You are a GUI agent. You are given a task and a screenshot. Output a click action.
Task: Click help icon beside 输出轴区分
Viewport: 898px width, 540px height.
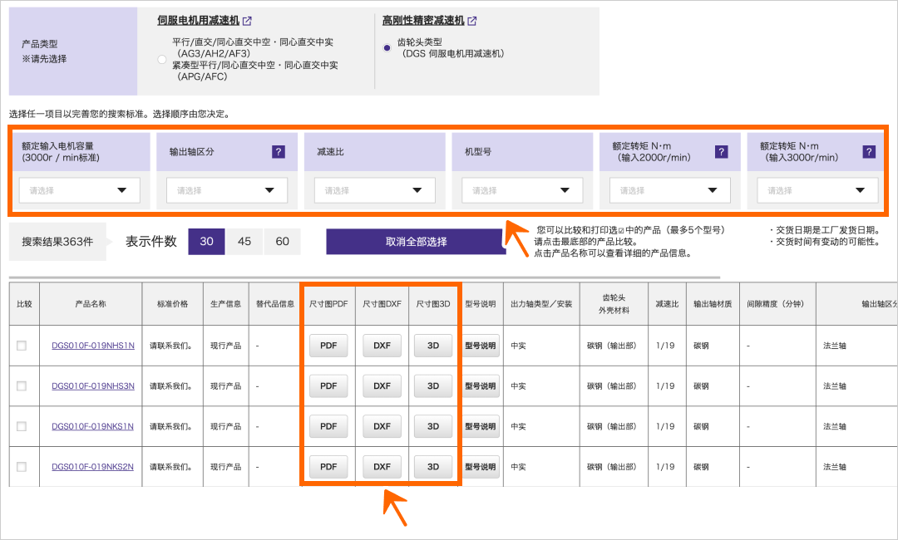279,152
